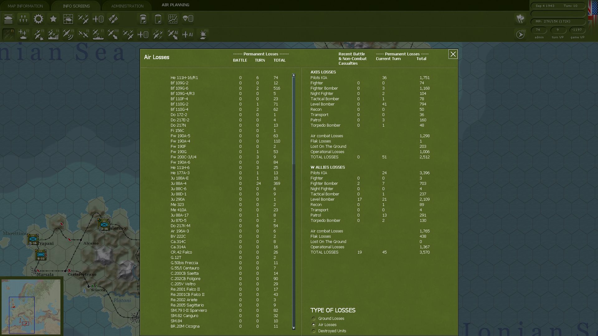This screenshot has width=598, height=336.
Task: Open the blank clipboard report icon
Action: point(158,19)
